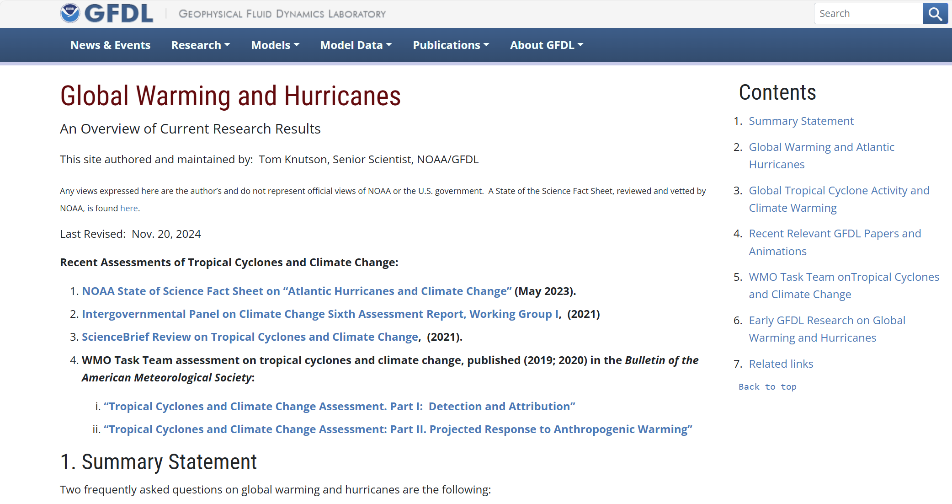Open the About GFDL menu
The image size is (952, 504).
click(547, 45)
